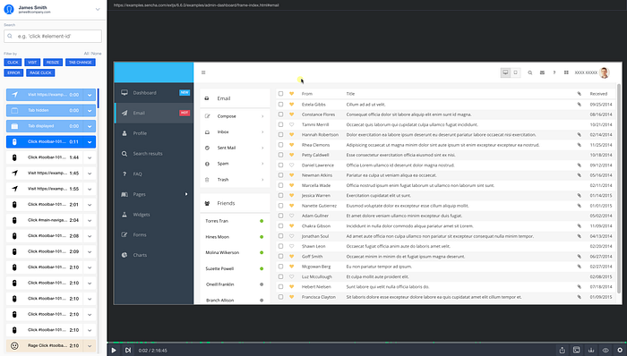Open the console icon in player bar
The image size is (627, 356).
pos(576,350)
